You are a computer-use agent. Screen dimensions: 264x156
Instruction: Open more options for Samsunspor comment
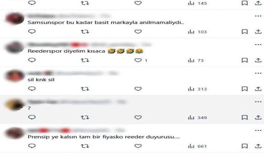[258, 16]
